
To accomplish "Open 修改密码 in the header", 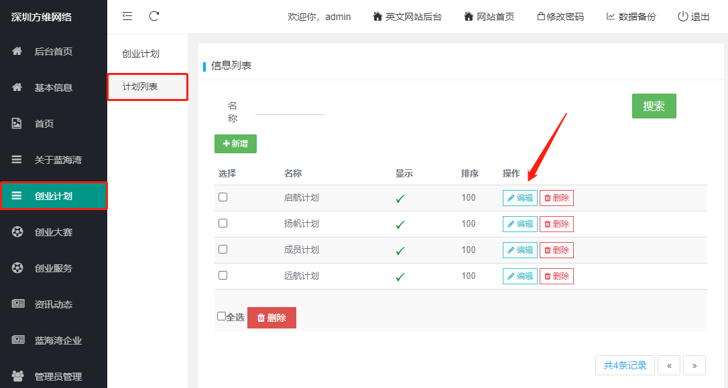I will point(560,17).
